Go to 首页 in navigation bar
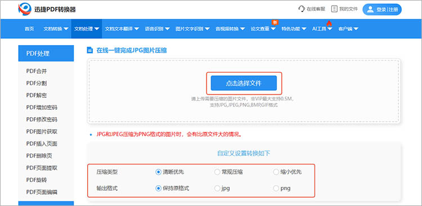The height and width of the screenshot is (206, 422). (x=29, y=29)
